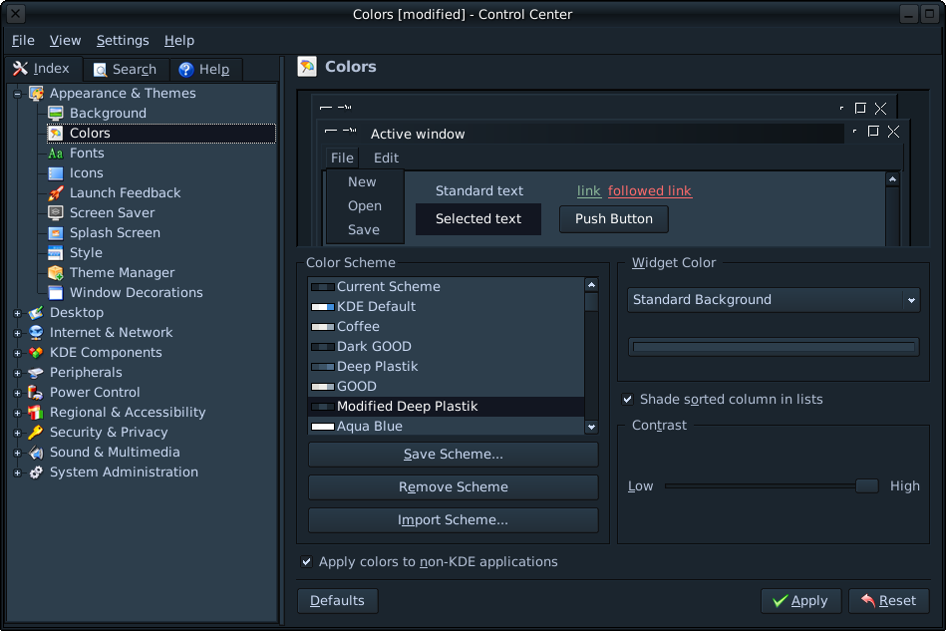Click the Desktop category icon
This screenshot has height=631, width=946.
[x=36, y=312]
